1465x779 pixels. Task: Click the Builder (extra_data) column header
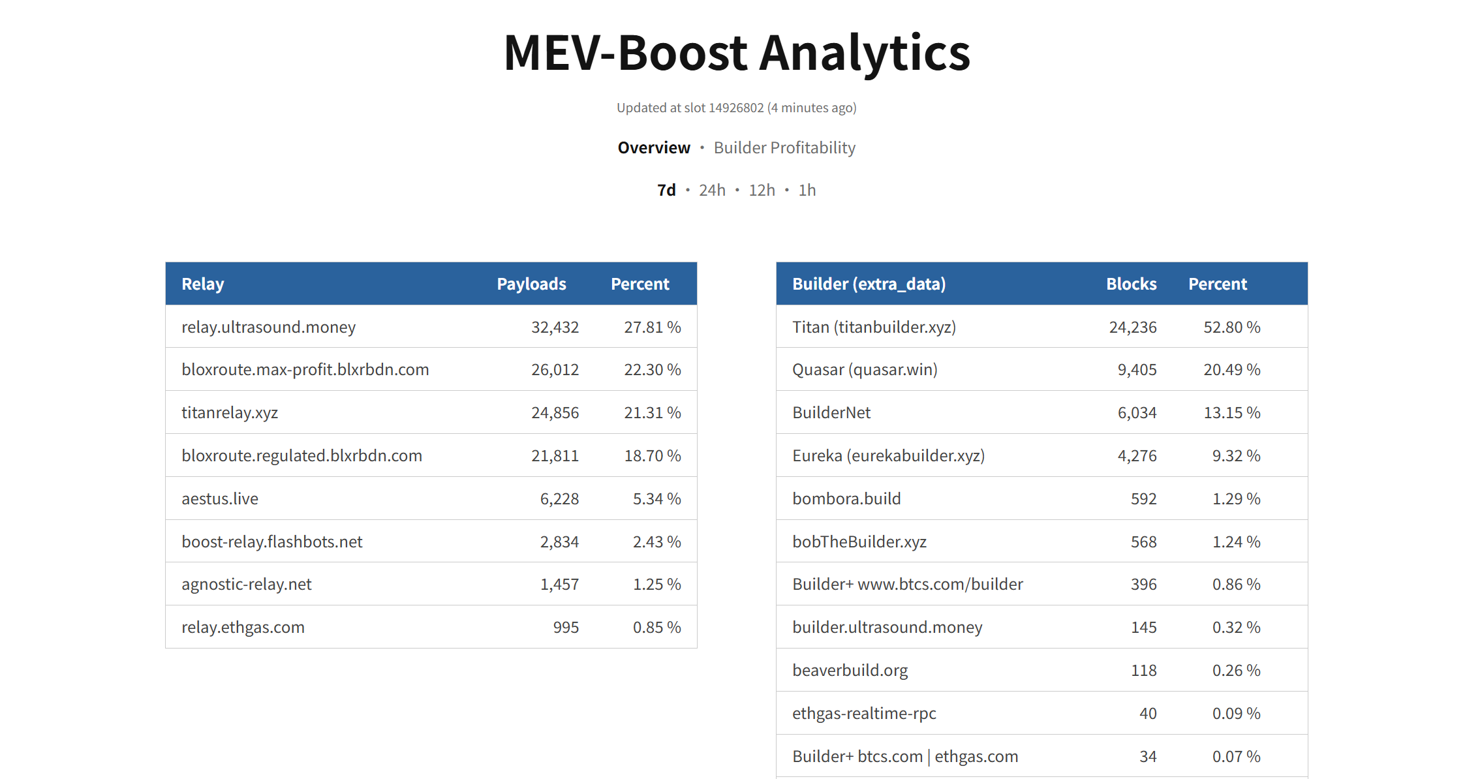point(869,284)
